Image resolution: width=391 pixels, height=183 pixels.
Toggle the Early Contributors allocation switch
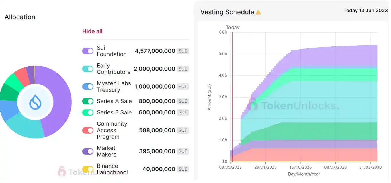click(x=88, y=69)
